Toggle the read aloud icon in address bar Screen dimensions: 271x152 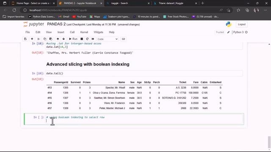click(x=221, y=10)
